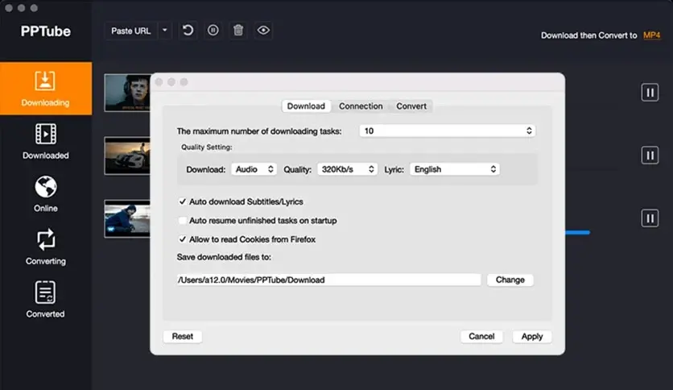This screenshot has width=673, height=390.
Task: Open the maximum downloading tasks dropdown
Action: [448, 131]
